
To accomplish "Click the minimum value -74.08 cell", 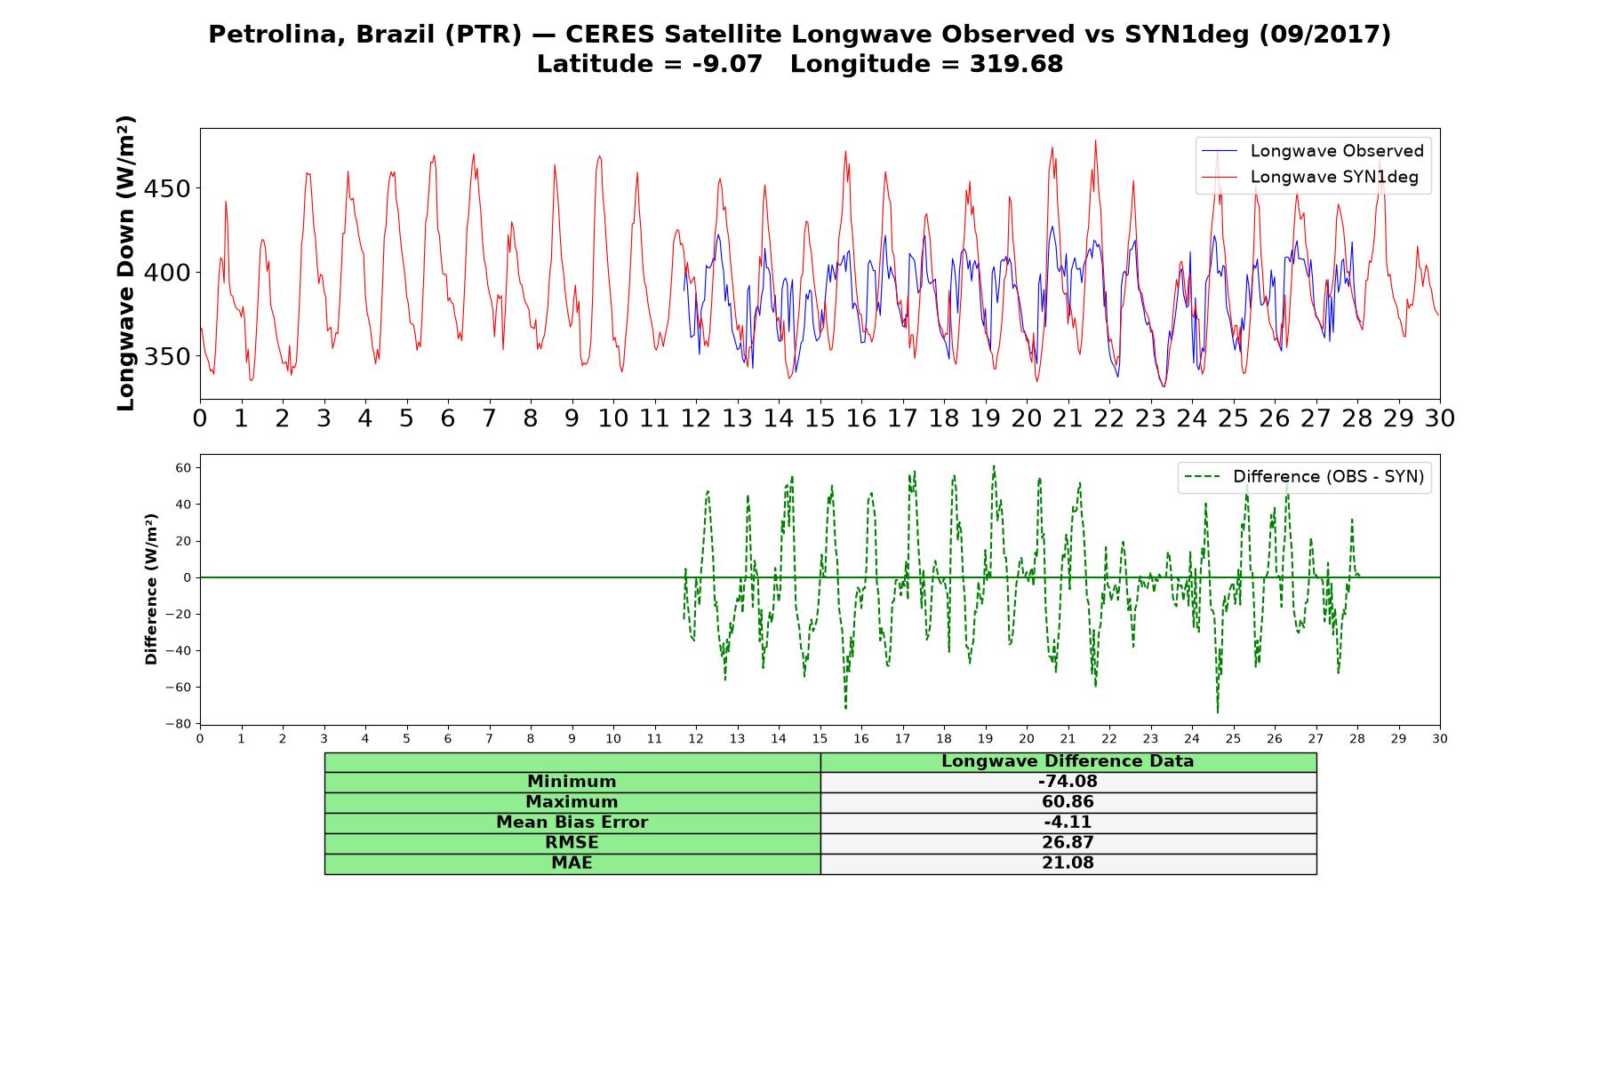I will click(1068, 782).
